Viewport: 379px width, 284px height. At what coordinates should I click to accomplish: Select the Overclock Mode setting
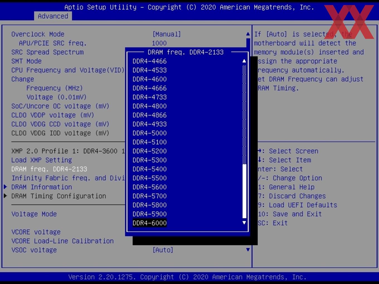38,34
